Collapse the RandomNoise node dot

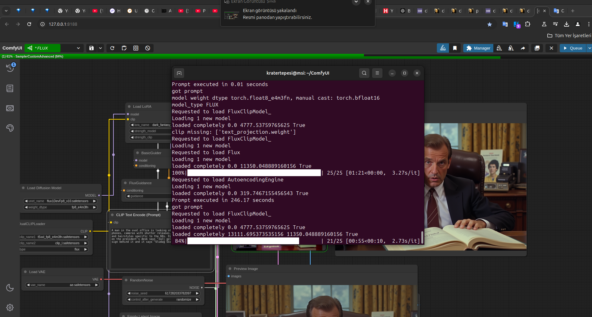pos(126,280)
